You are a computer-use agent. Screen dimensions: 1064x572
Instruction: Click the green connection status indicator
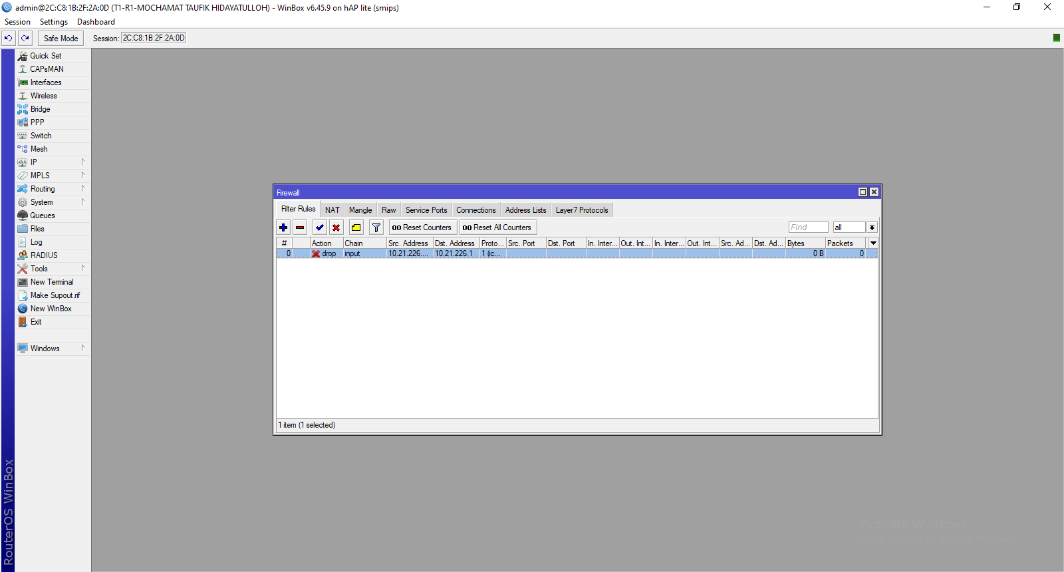coord(1056,38)
